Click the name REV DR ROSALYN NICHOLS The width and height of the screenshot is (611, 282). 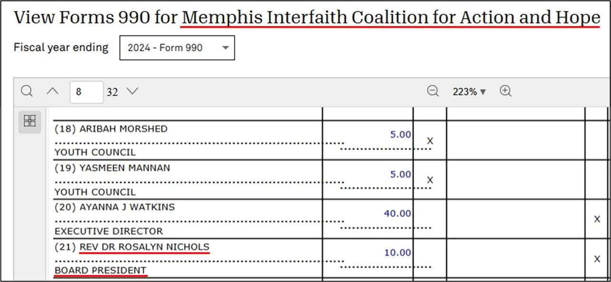click(144, 247)
